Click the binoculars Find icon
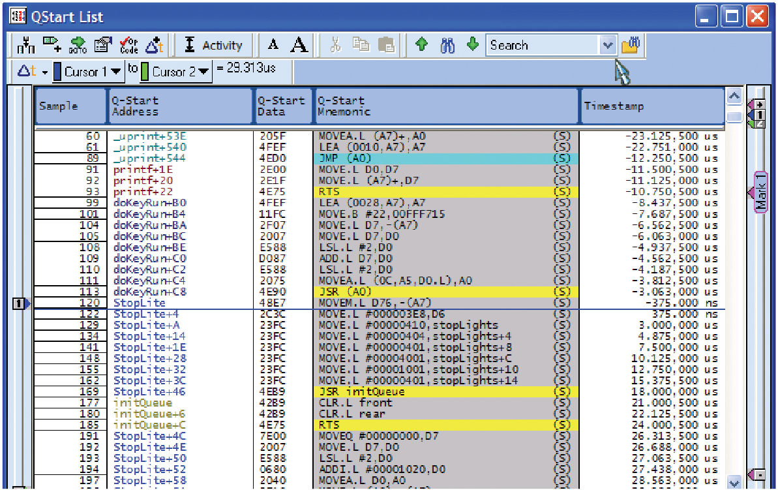Screen dimensions: 778x490 (x=447, y=45)
